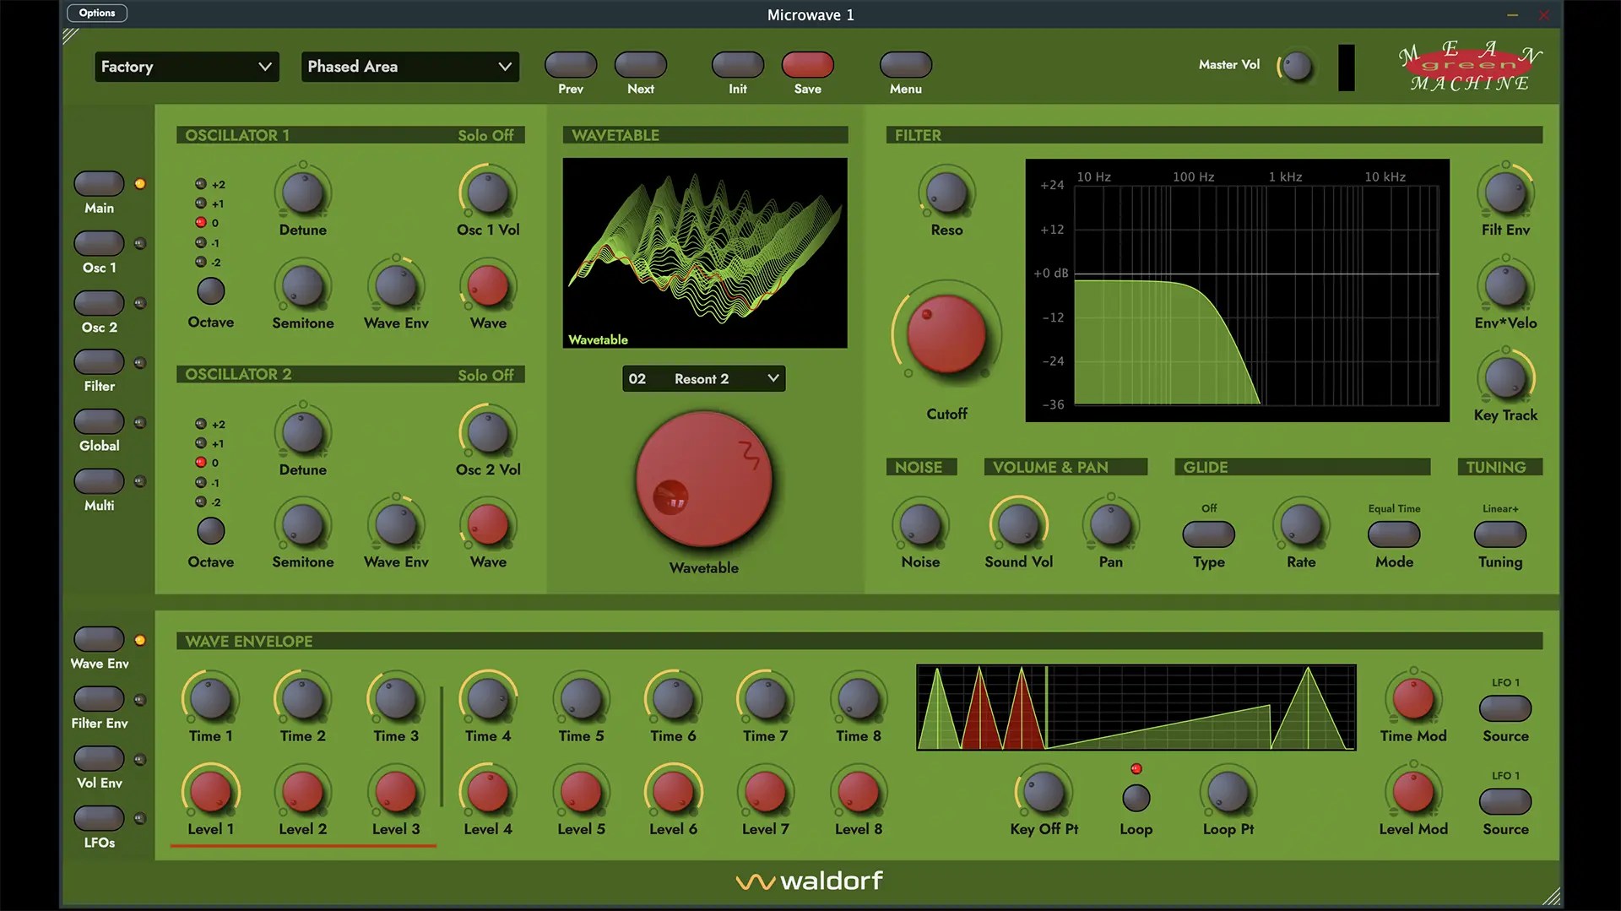Click the Osc 1 Vol knob

point(488,193)
